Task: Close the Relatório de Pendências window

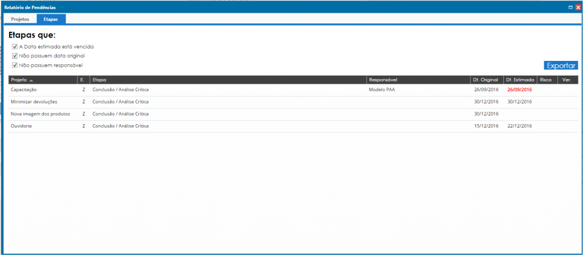Action: click(577, 7)
